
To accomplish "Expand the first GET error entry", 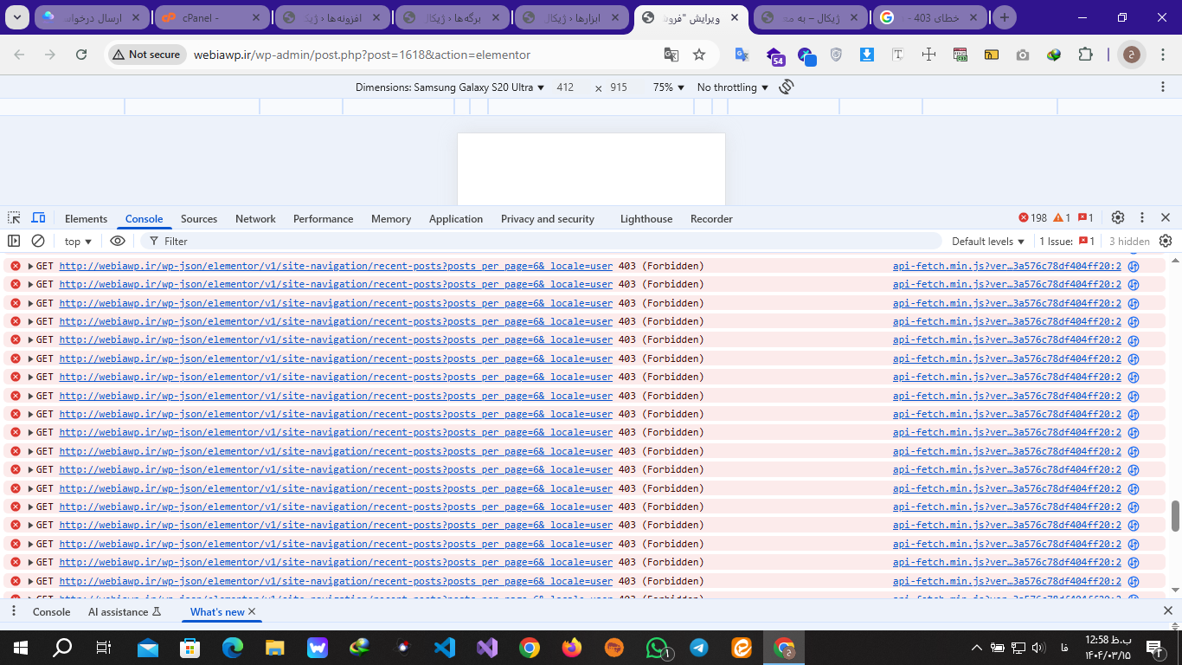I will [31, 266].
